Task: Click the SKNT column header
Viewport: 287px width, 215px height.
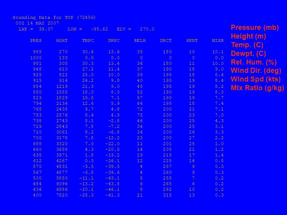Action: [x=192, y=41]
